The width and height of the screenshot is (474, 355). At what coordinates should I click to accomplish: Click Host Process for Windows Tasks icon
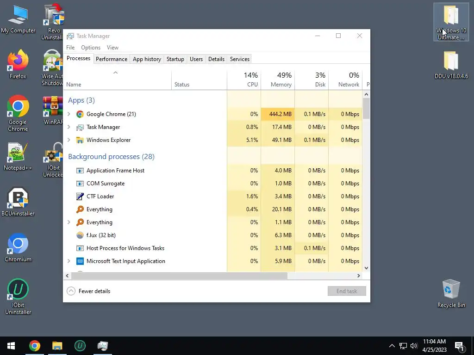pyautogui.click(x=80, y=248)
